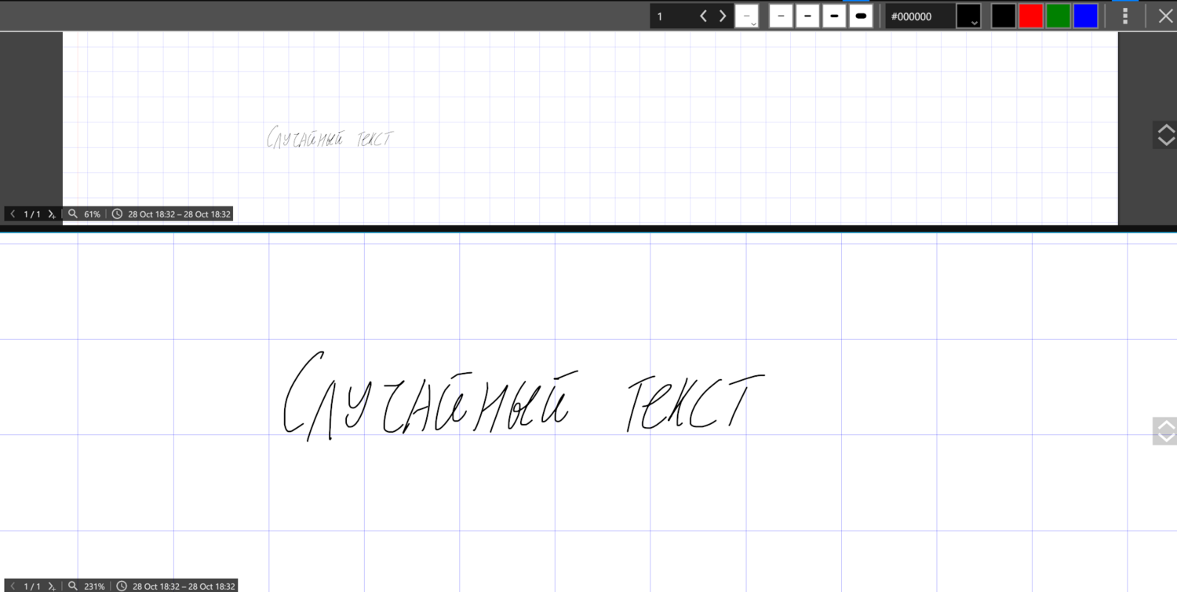
Task: Open the stroke style dropdown
Action: 747,15
